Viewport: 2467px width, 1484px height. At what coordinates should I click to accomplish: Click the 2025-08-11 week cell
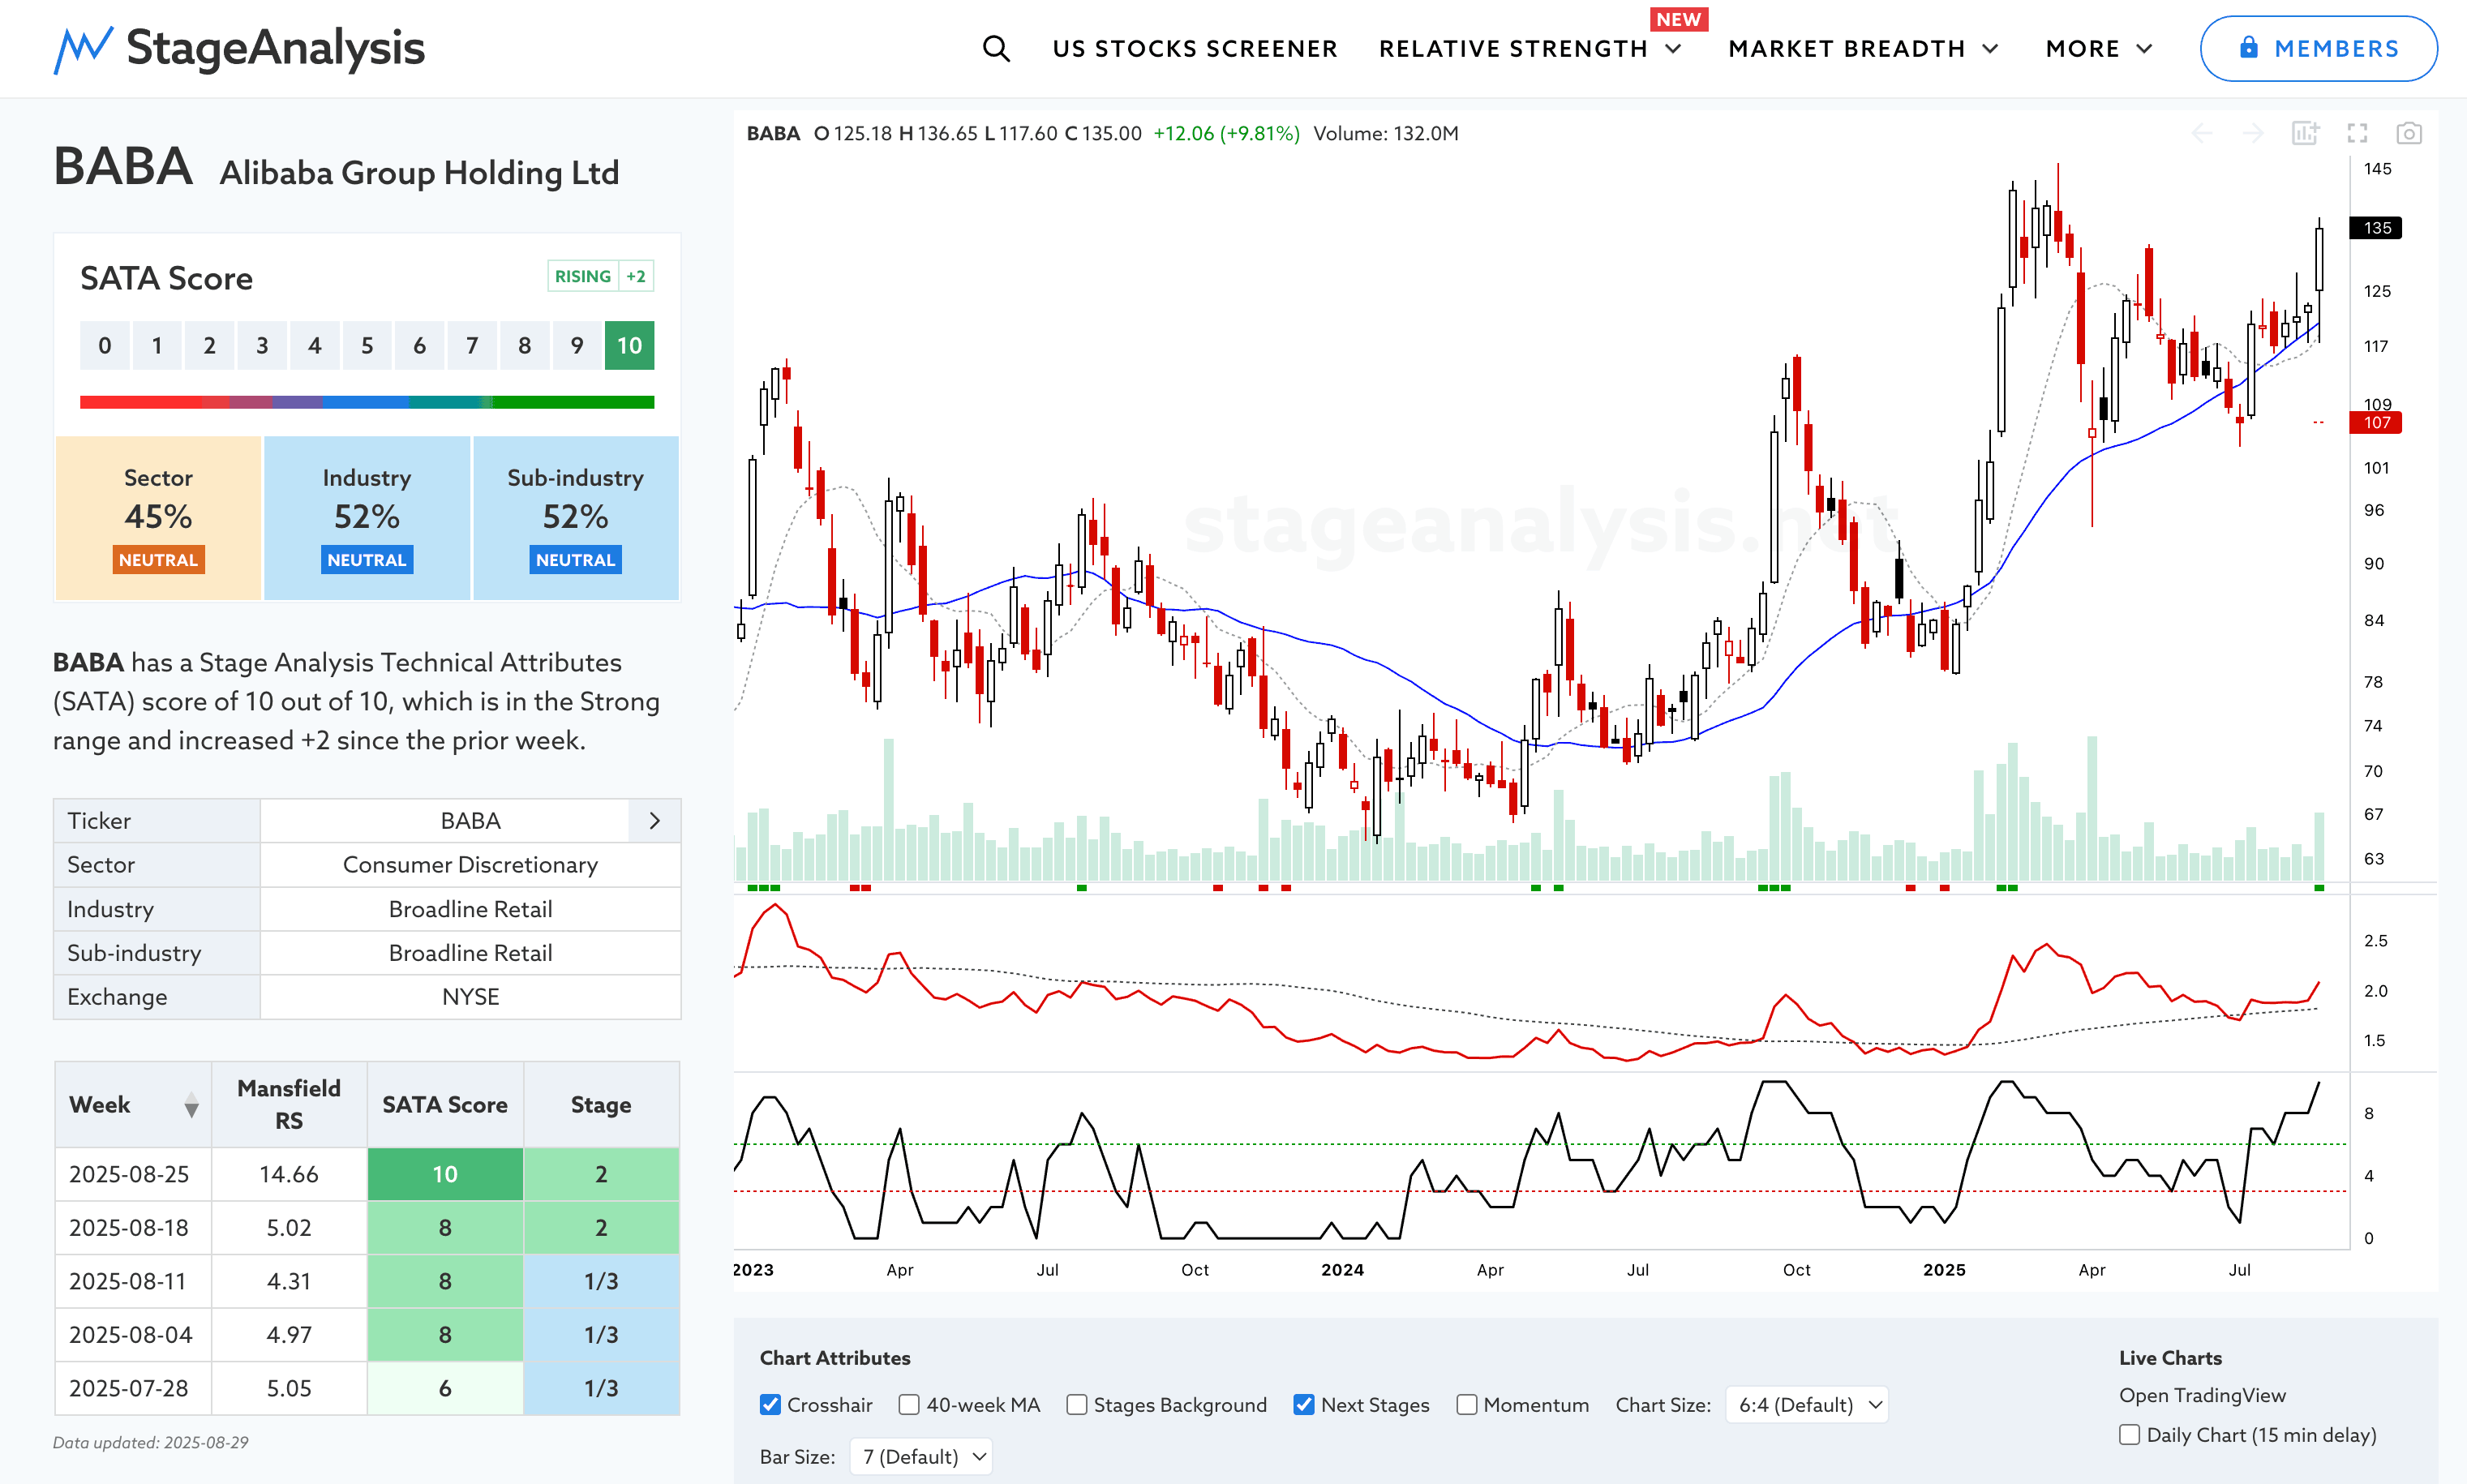(133, 1281)
